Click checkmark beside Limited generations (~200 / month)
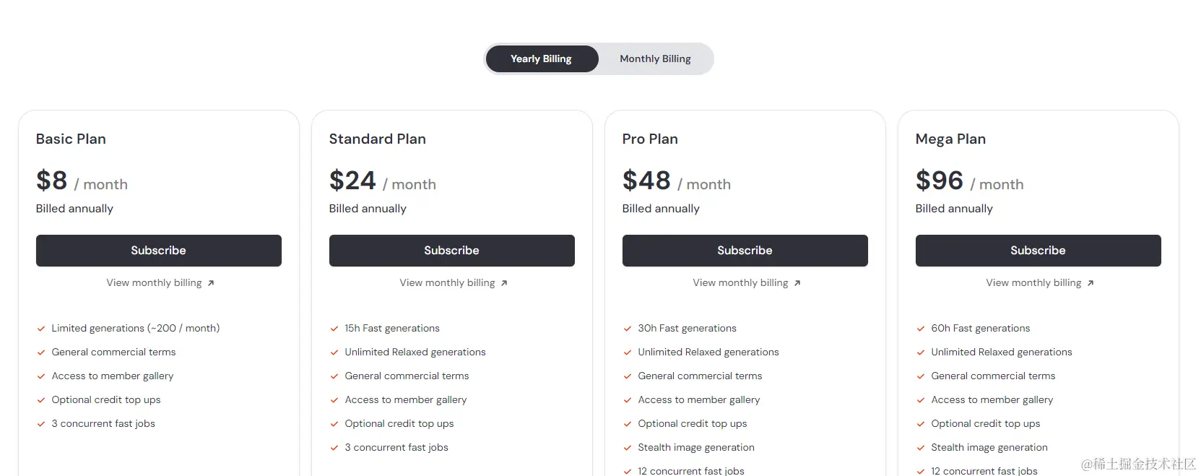The height and width of the screenshot is (476, 1201). 41,329
